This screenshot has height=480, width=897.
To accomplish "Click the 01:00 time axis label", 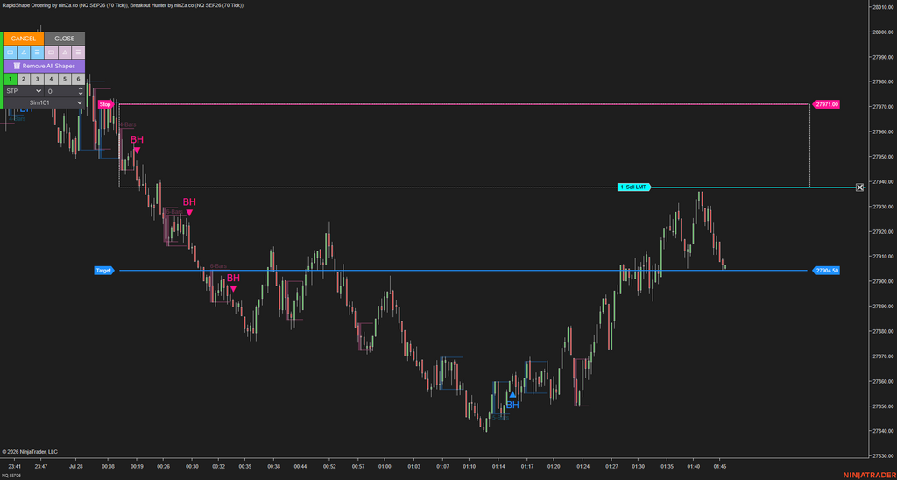I will click(x=385, y=468).
